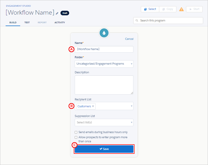The width and height of the screenshot is (208, 165).
Task: Open the Suppression List dropdown
Action: pyautogui.click(x=104, y=122)
